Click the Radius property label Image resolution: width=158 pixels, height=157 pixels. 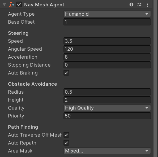coord(16,92)
